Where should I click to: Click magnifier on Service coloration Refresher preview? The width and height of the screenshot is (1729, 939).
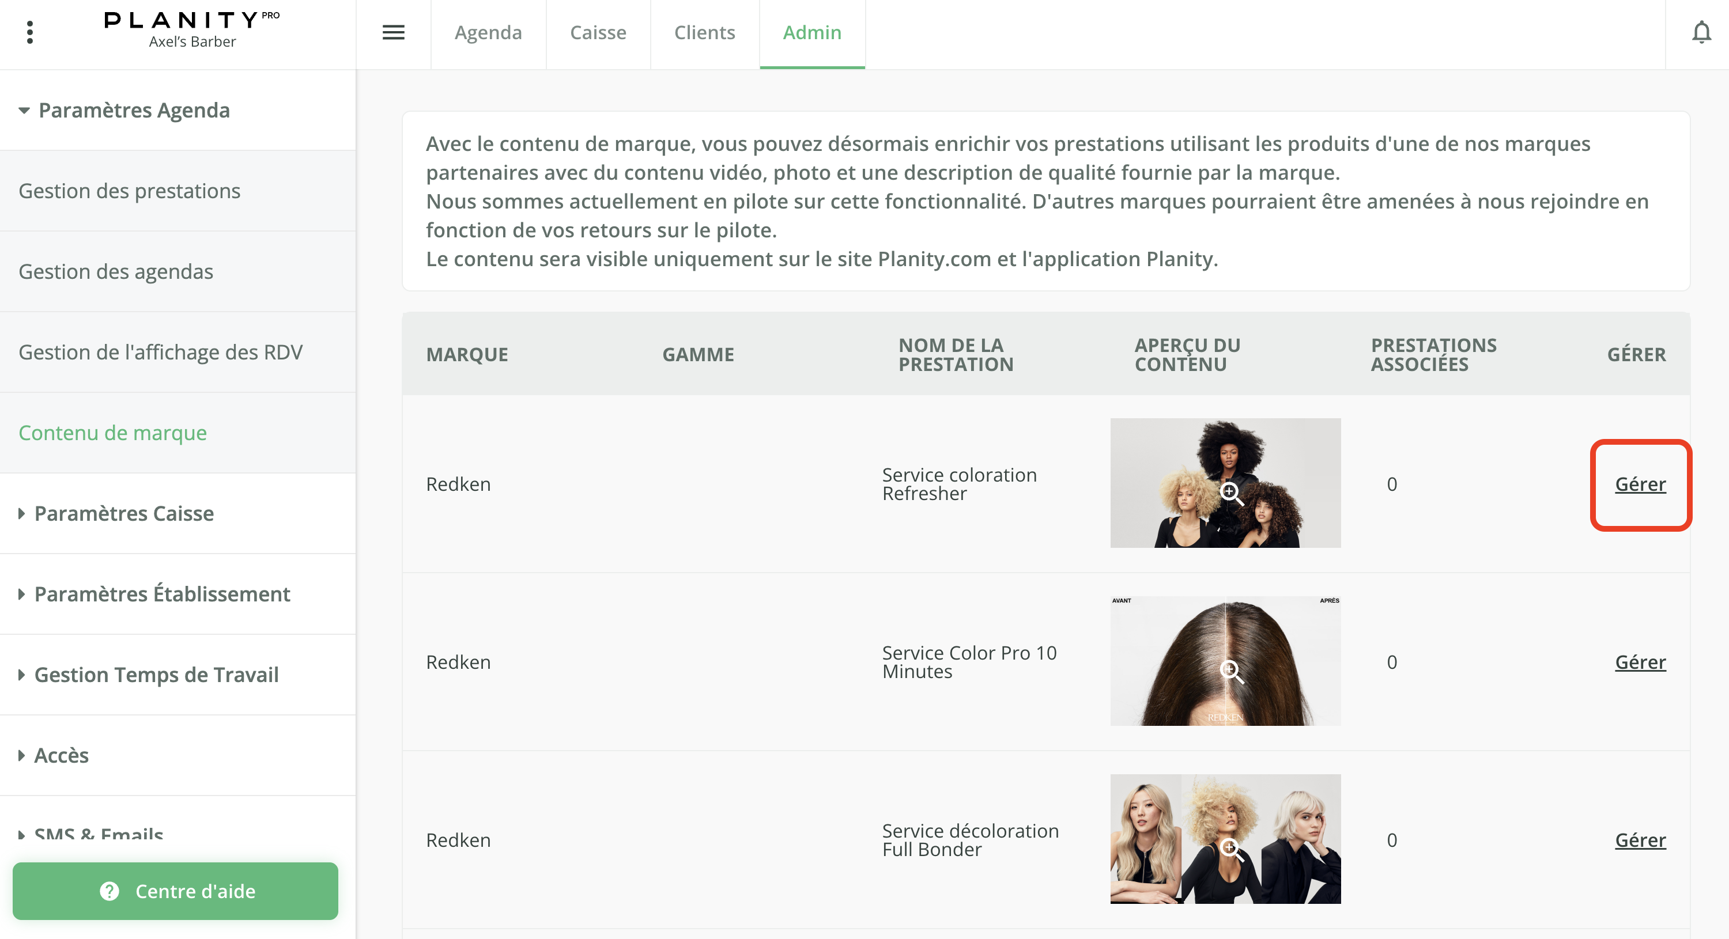click(x=1231, y=493)
